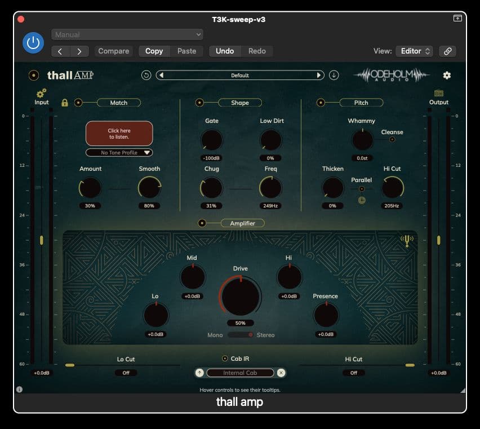Click the Amplifier section label tab
Viewport: 480px width, 429px height.
pos(242,223)
